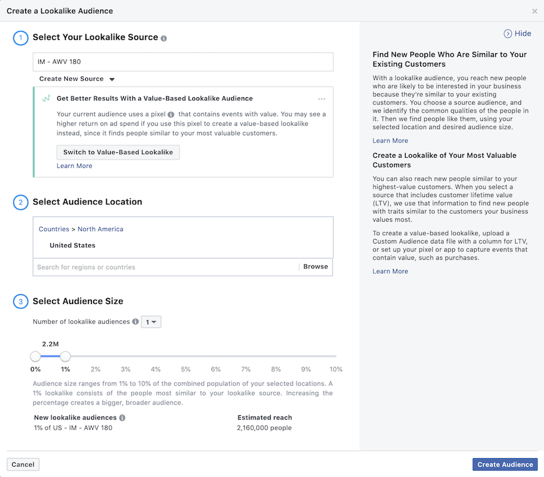Select Countries in the location breadcrumb
This screenshot has height=477, width=544.
[x=54, y=229]
